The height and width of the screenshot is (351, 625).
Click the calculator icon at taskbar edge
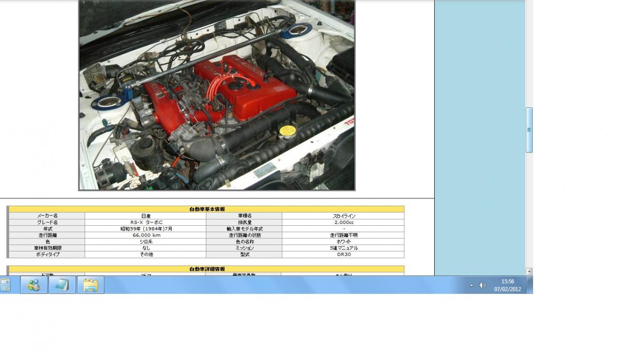pyautogui.click(x=5, y=285)
